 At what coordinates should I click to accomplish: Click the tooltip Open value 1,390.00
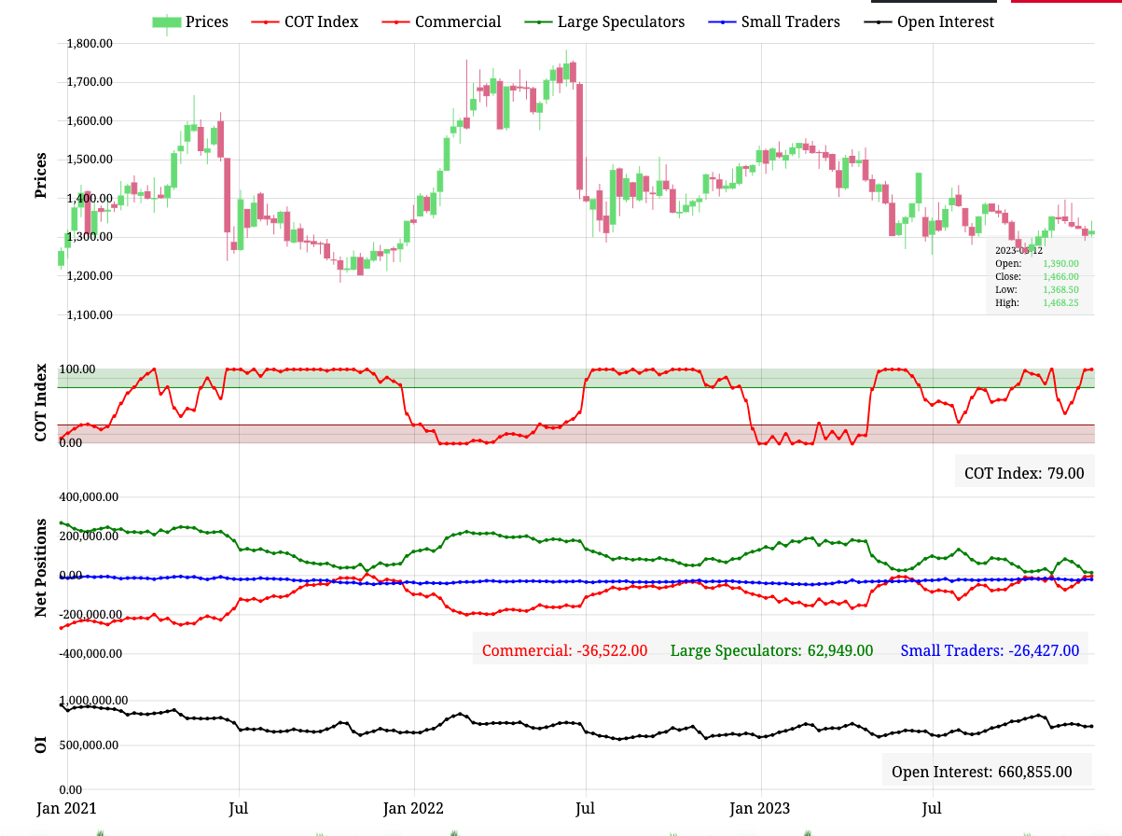pyautogui.click(x=1060, y=264)
